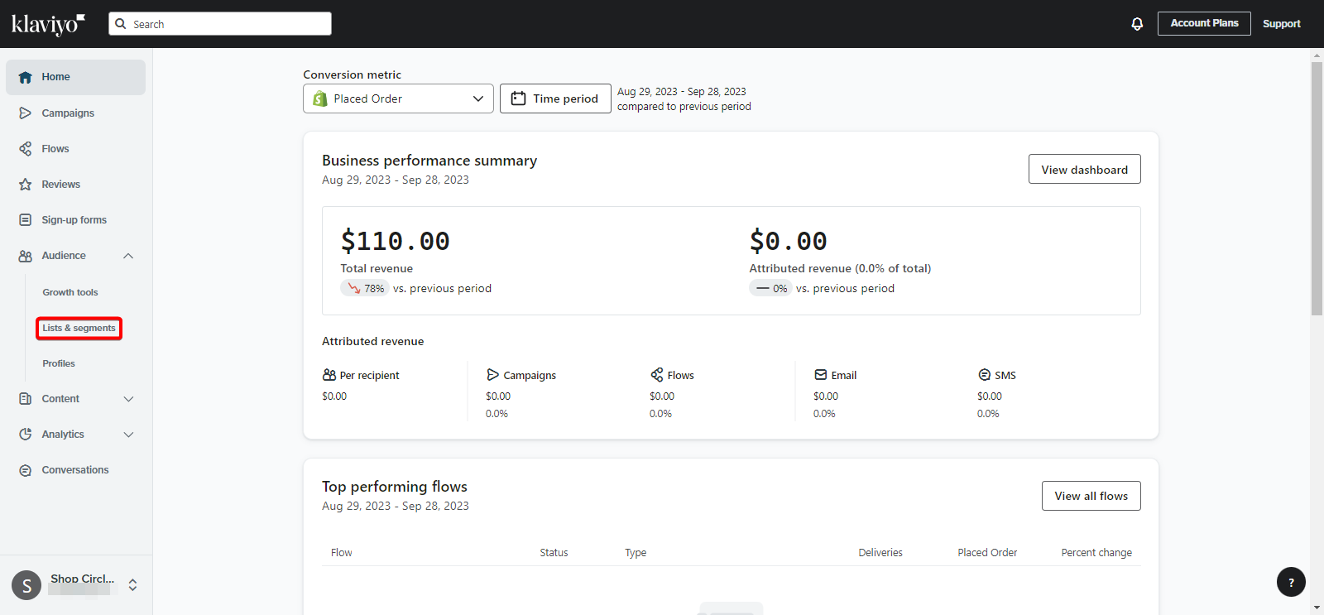Click the Home icon in sidebar
This screenshot has height=615, width=1324.
(26, 77)
